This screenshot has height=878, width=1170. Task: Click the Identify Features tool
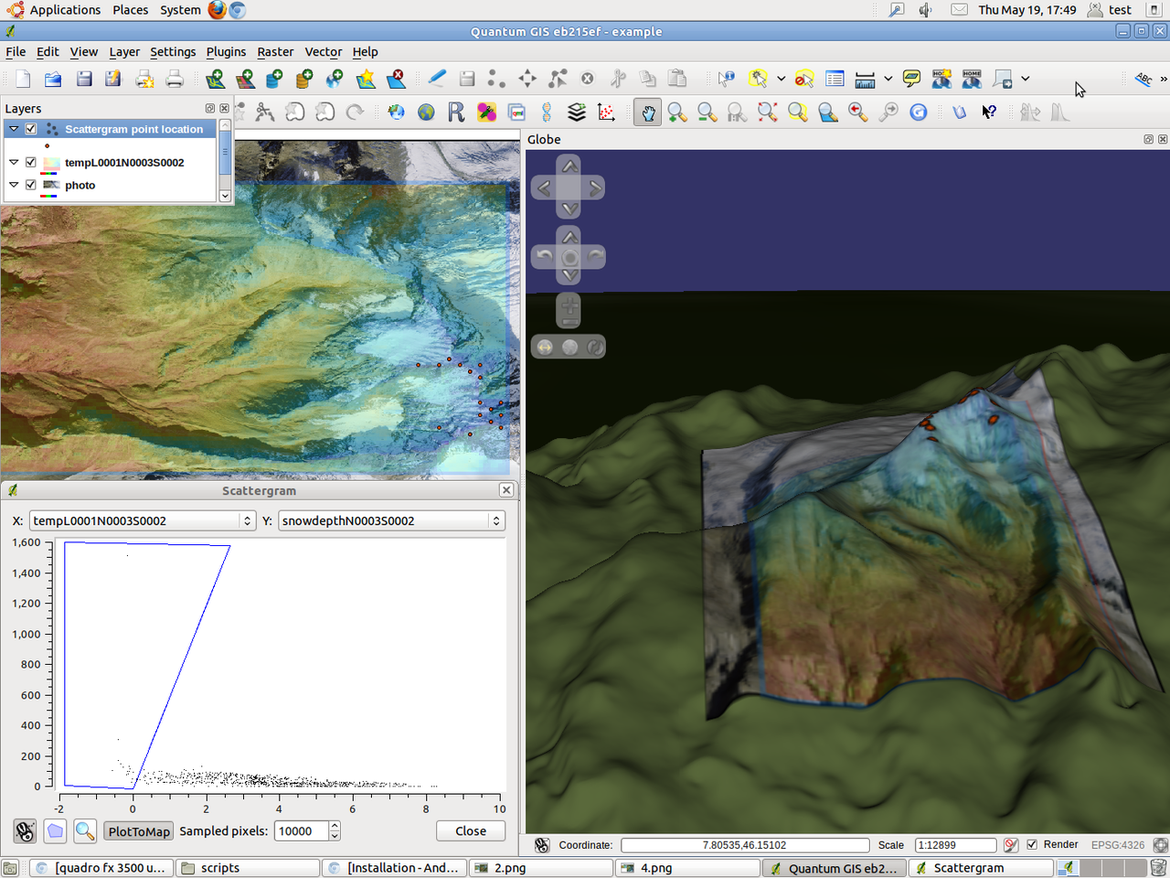click(x=726, y=80)
